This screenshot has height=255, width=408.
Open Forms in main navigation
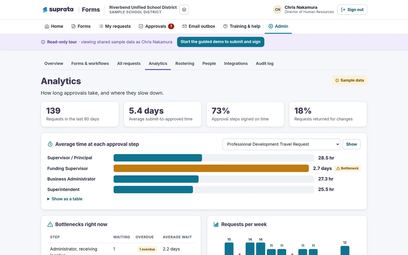point(81,26)
